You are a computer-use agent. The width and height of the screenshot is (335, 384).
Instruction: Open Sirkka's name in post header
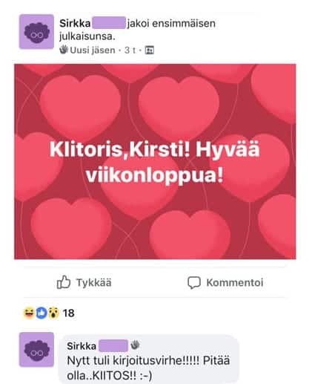tap(75, 24)
